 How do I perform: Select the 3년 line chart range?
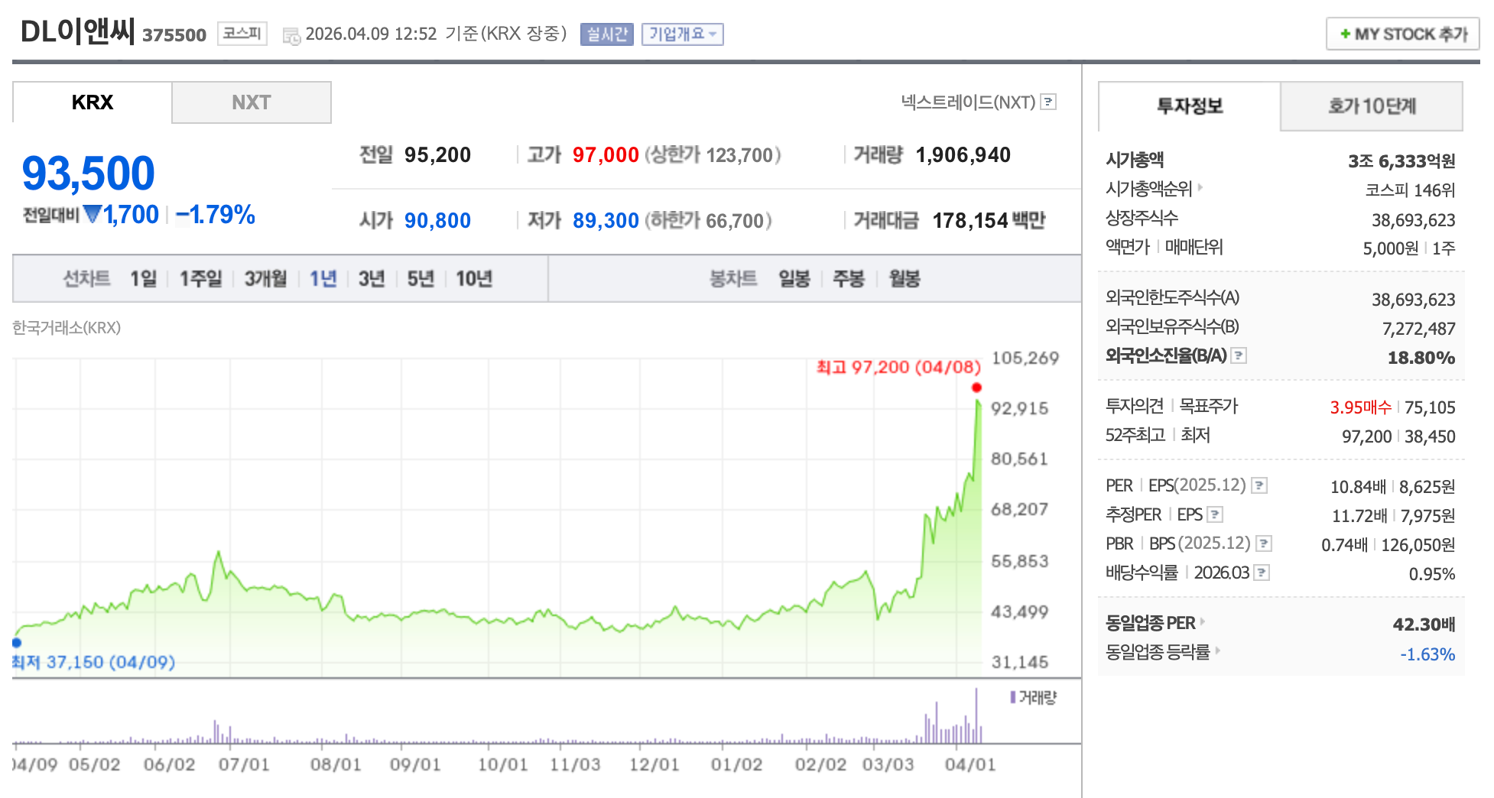[372, 279]
